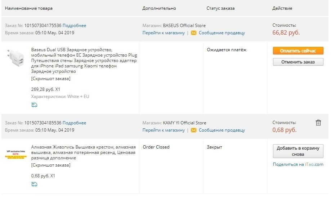Click delivery truck icon under Baseus charger
331x199 pixels.
point(34,105)
